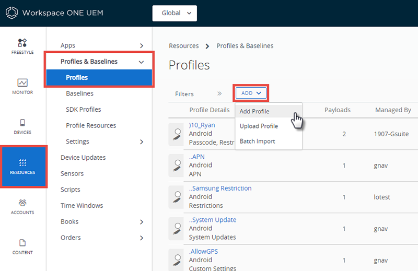Viewport: 418px width, 271px height.
Task: Click the Filters label
Action: [x=184, y=94]
